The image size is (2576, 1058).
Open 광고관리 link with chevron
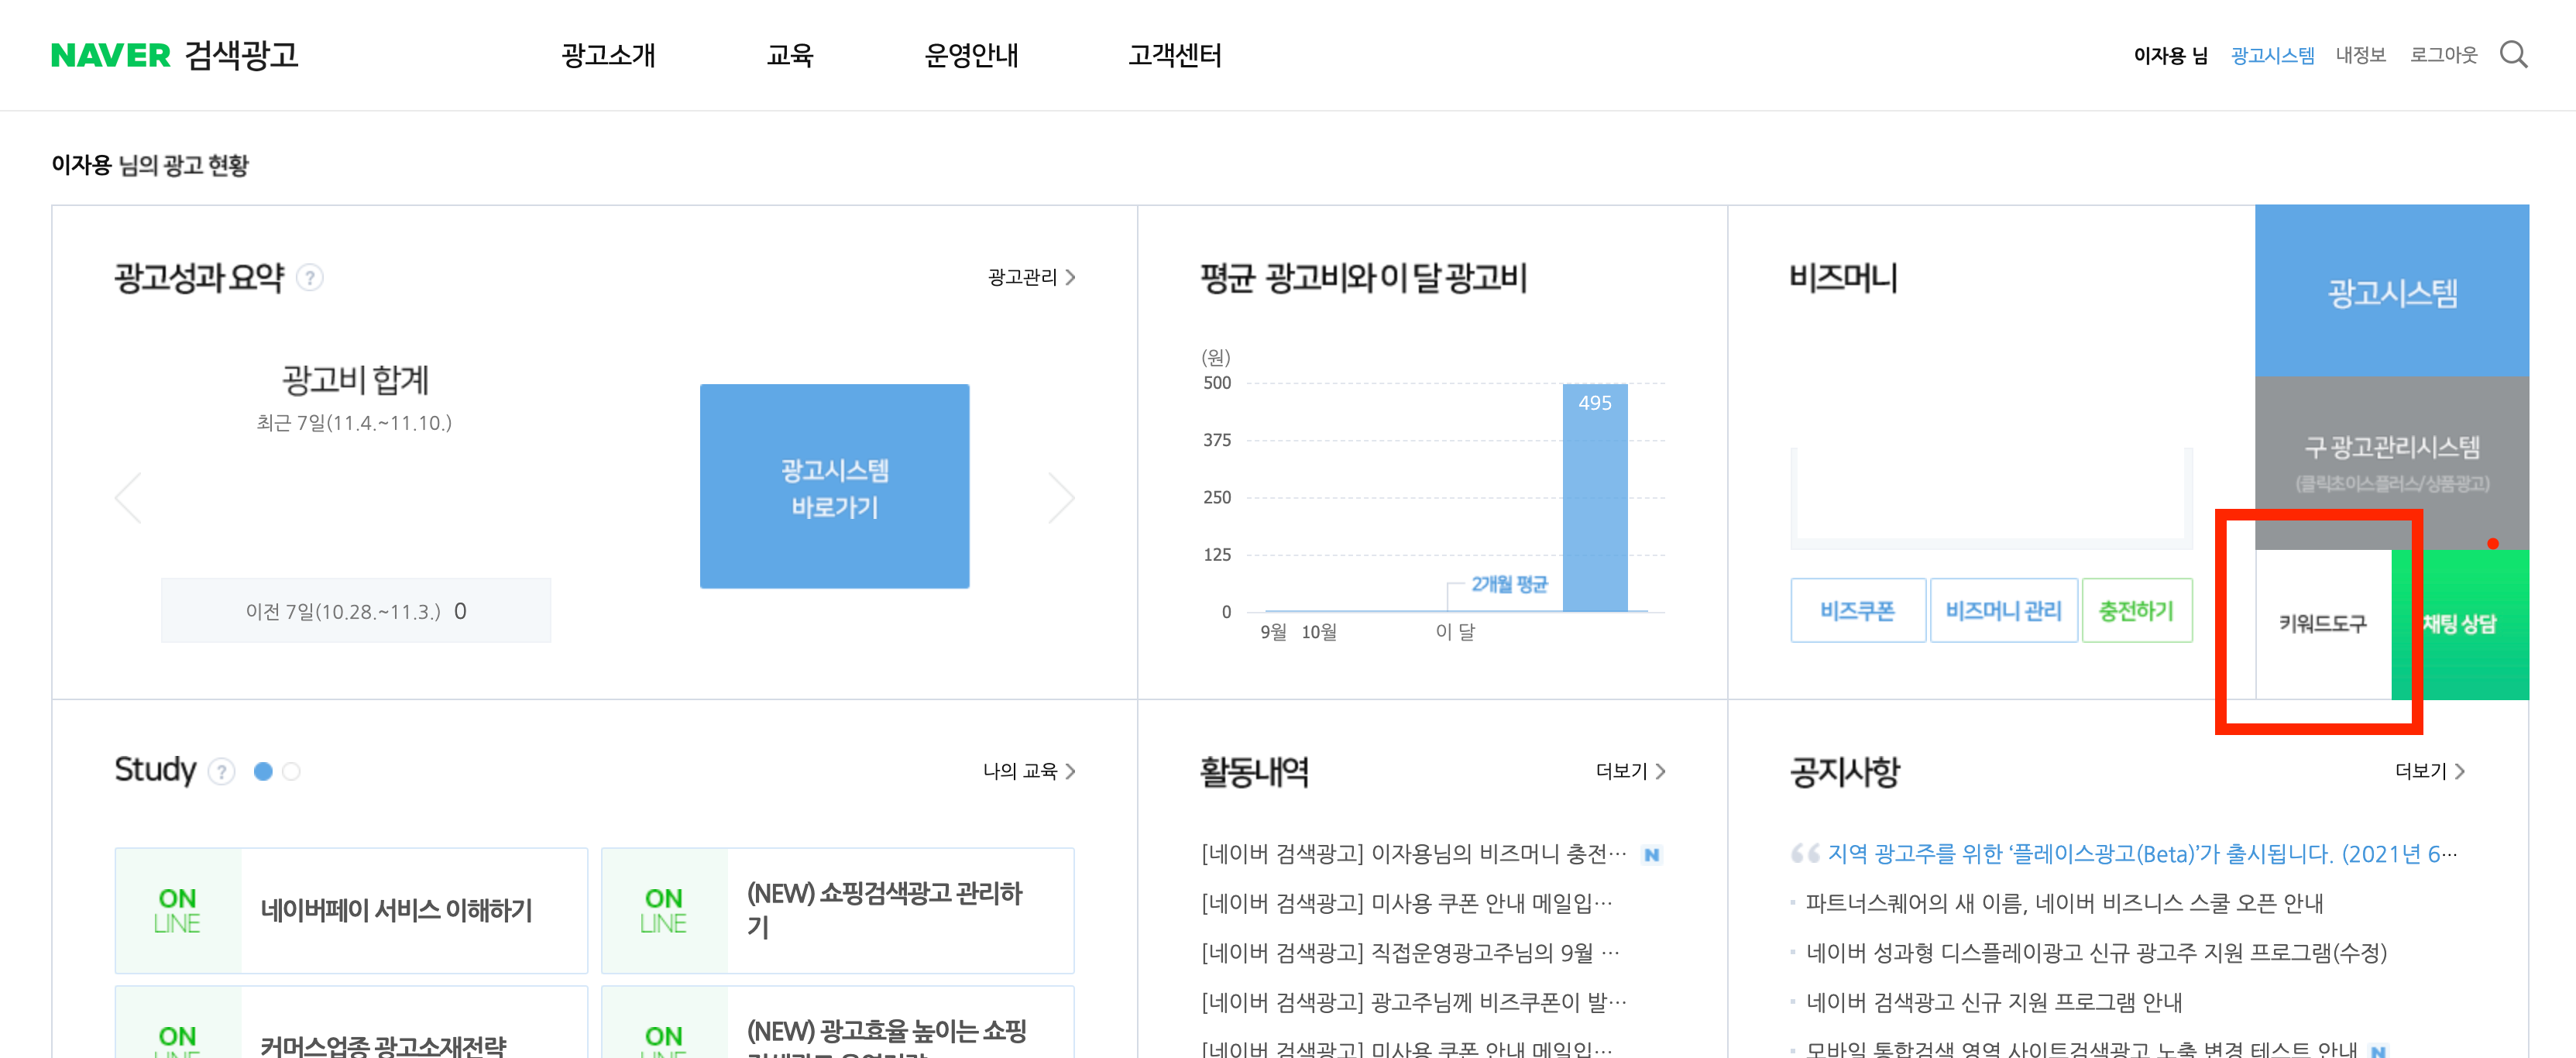[x=1031, y=277]
